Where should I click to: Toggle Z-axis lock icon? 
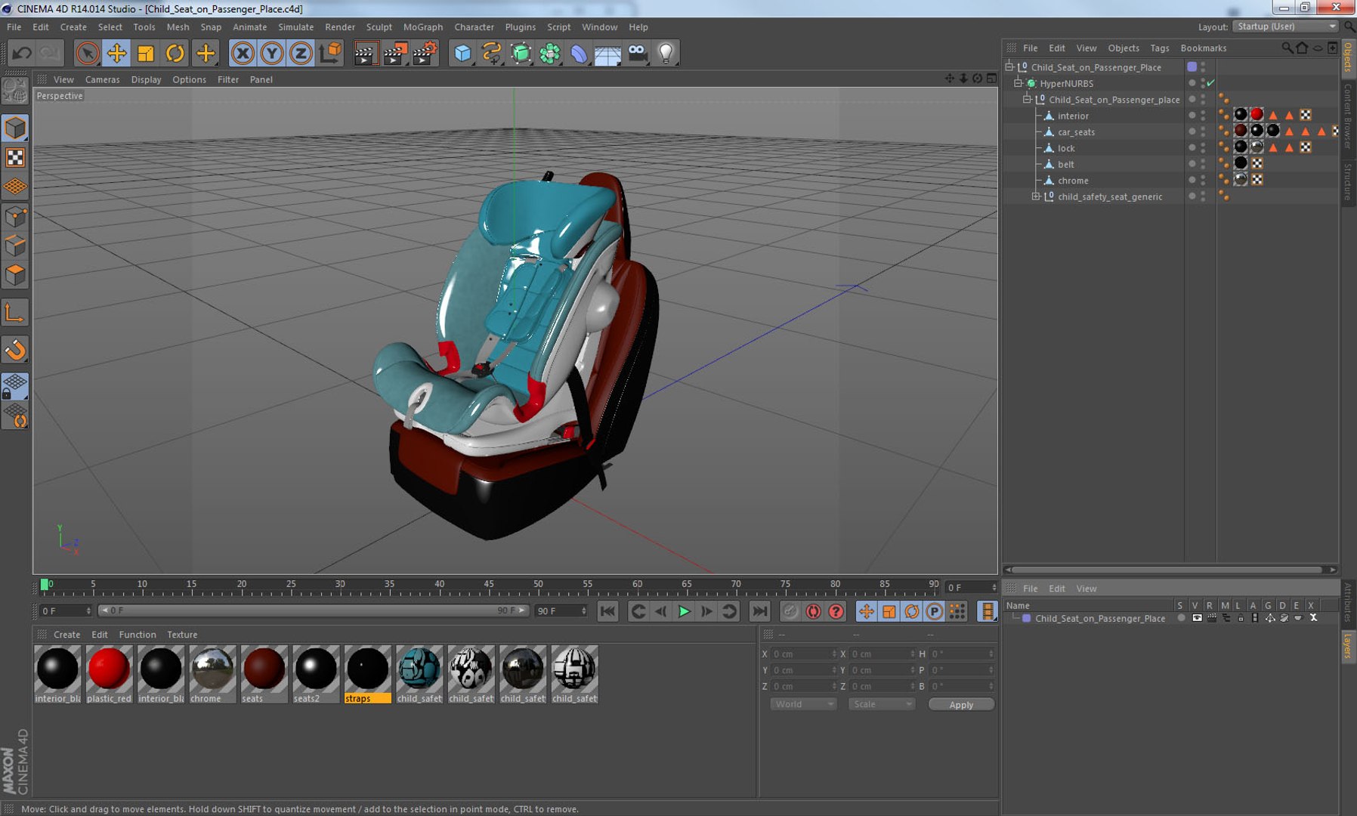tap(301, 53)
